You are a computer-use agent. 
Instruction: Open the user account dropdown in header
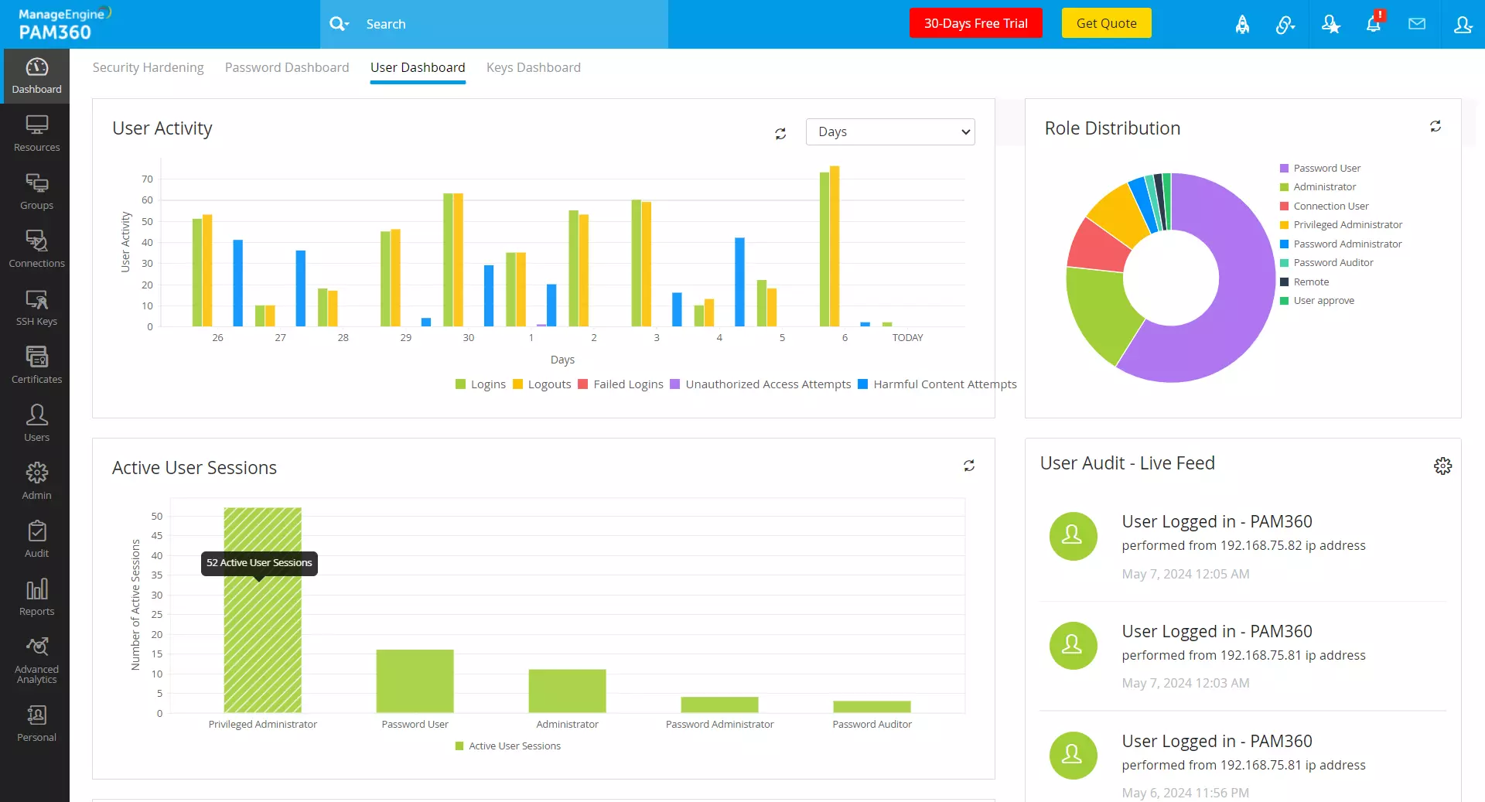pyautogui.click(x=1463, y=24)
